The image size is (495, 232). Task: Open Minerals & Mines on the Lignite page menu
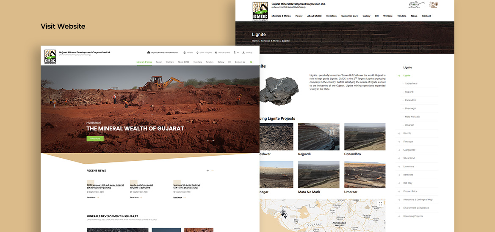pos(281,16)
